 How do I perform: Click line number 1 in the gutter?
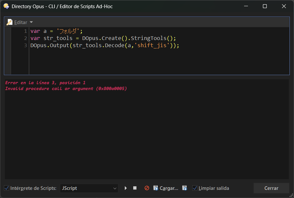coord(26,31)
